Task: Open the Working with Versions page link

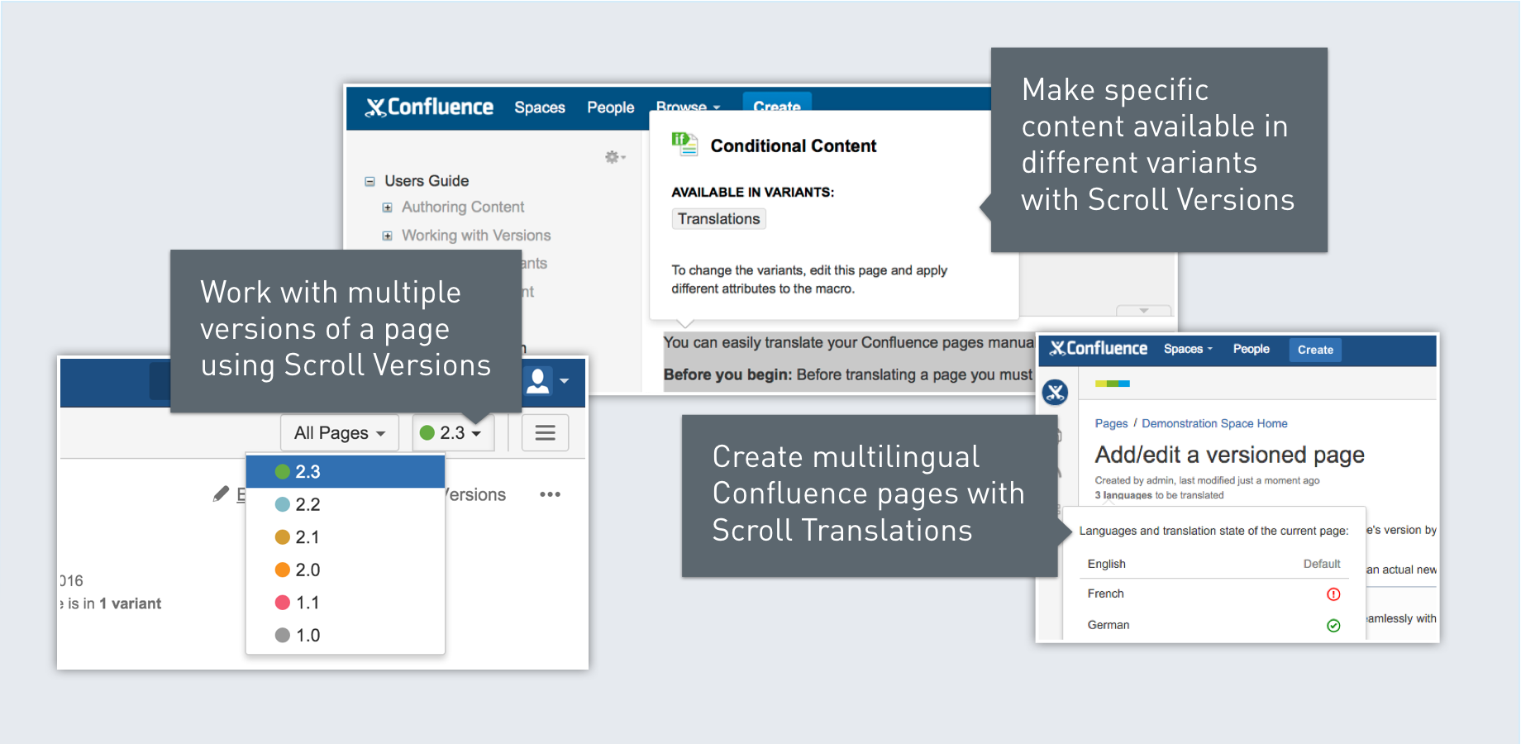Action: click(x=476, y=235)
